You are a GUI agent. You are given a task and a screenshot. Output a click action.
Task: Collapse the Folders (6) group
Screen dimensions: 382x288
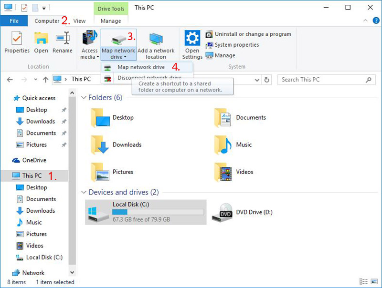pyautogui.click(x=84, y=98)
